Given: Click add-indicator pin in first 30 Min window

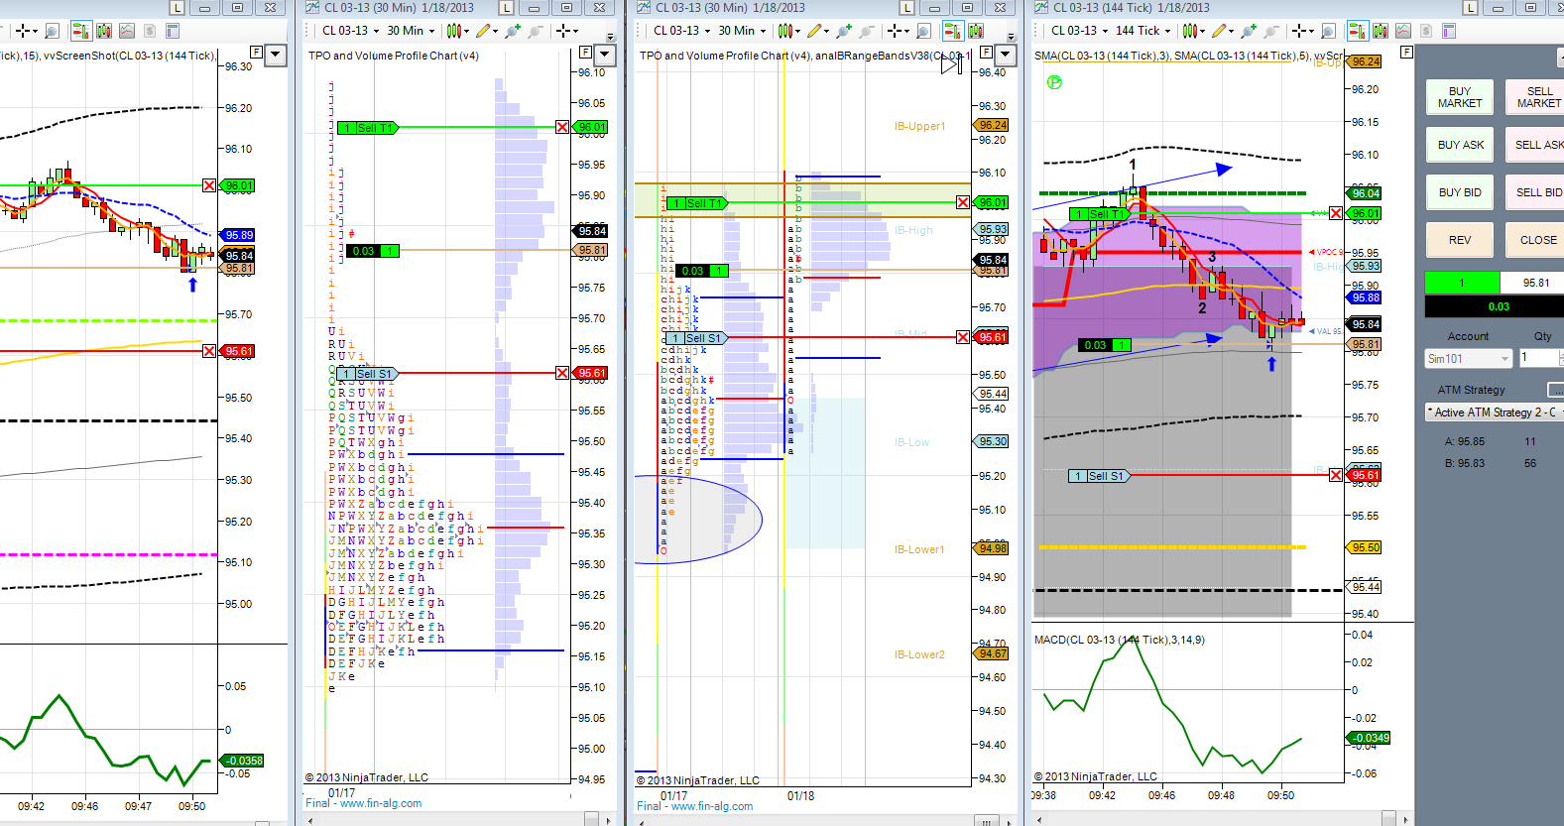Looking at the screenshot, I should pyautogui.click(x=513, y=31).
